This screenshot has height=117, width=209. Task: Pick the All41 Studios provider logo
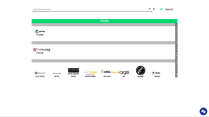tap(40, 73)
